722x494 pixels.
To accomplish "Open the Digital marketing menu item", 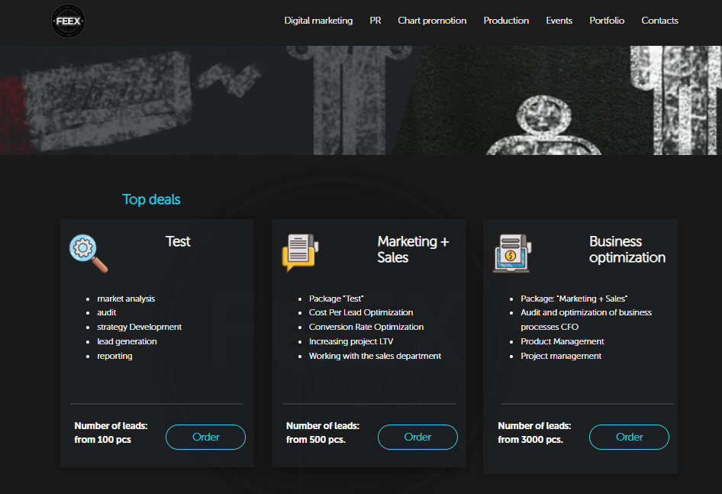I will 318,21.
